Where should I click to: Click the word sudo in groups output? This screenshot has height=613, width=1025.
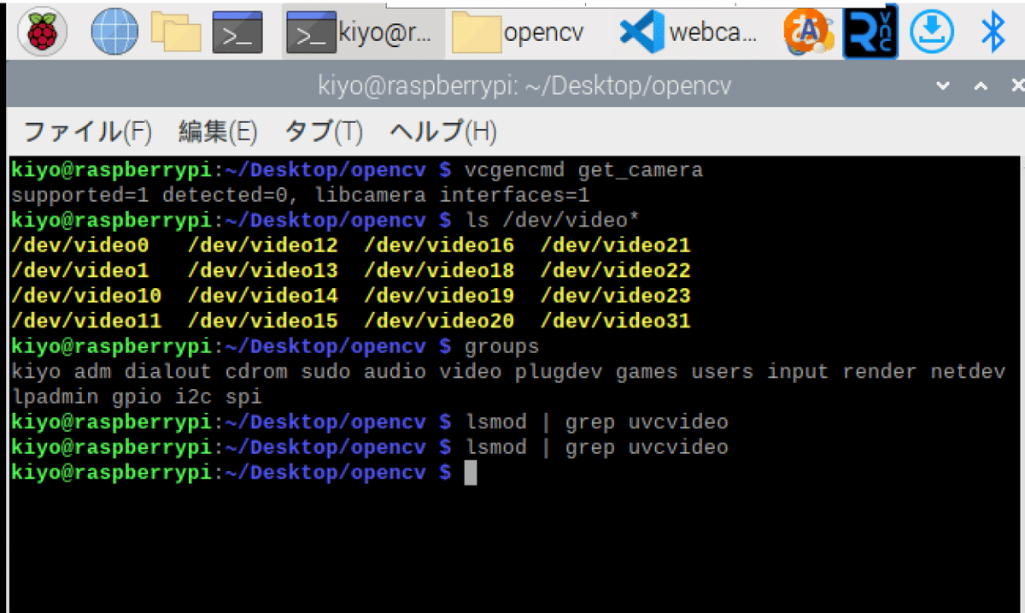pyautogui.click(x=326, y=372)
